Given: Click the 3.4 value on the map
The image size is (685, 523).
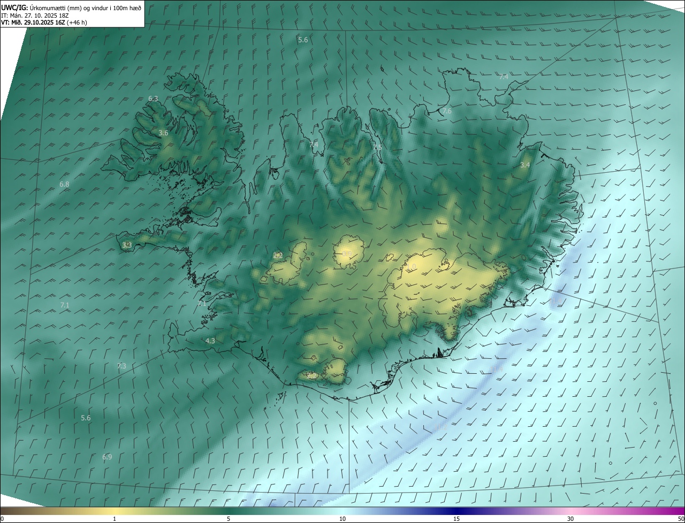Looking at the screenshot, I should click(x=525, y=165).
